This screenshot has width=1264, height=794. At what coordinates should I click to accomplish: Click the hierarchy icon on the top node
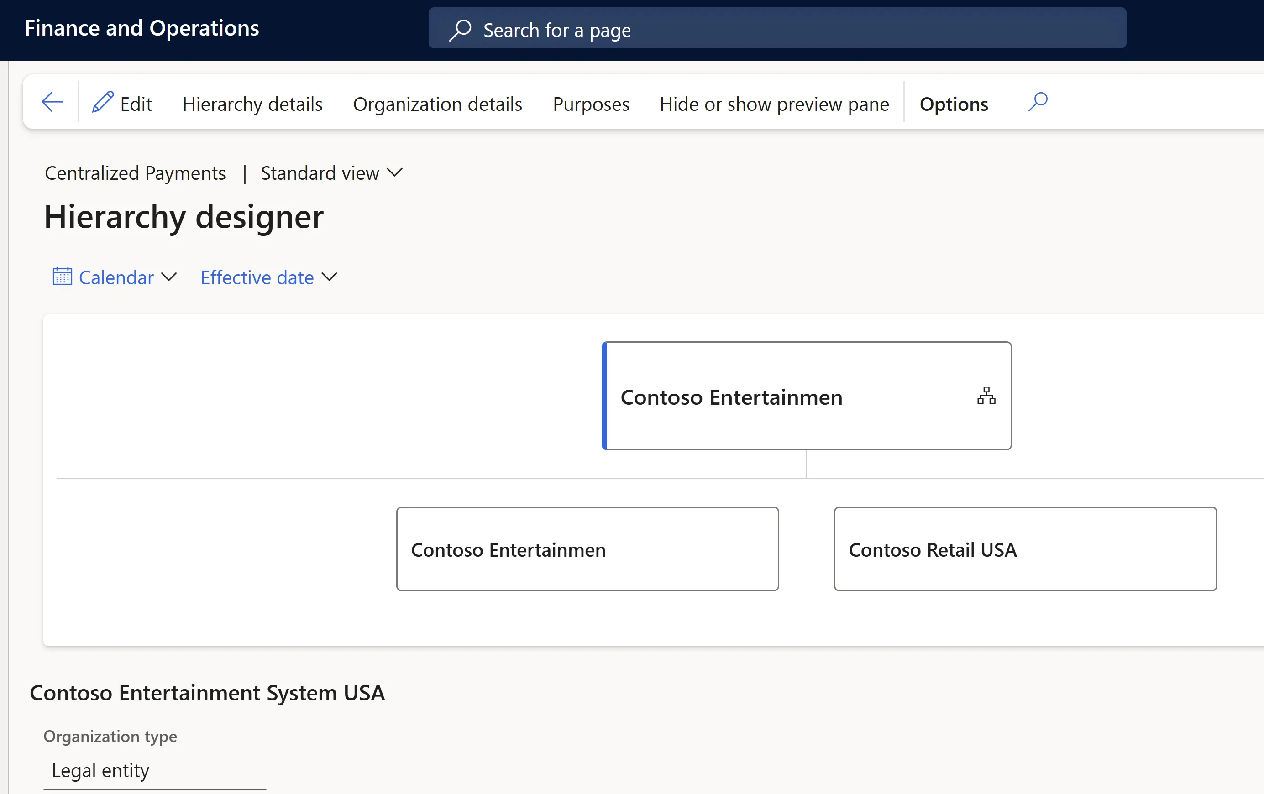(986, 396)
